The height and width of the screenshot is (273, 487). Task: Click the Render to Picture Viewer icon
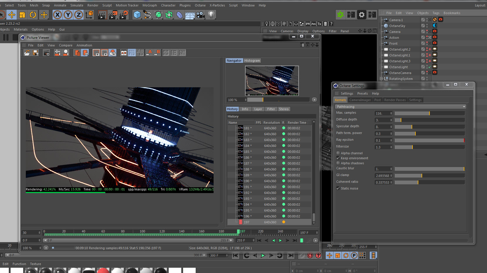click(x=113, y=15)
